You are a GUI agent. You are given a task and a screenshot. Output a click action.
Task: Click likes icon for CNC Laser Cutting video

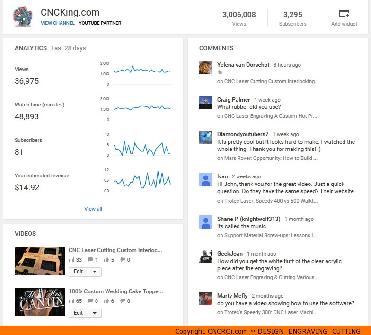click(106, 260)
